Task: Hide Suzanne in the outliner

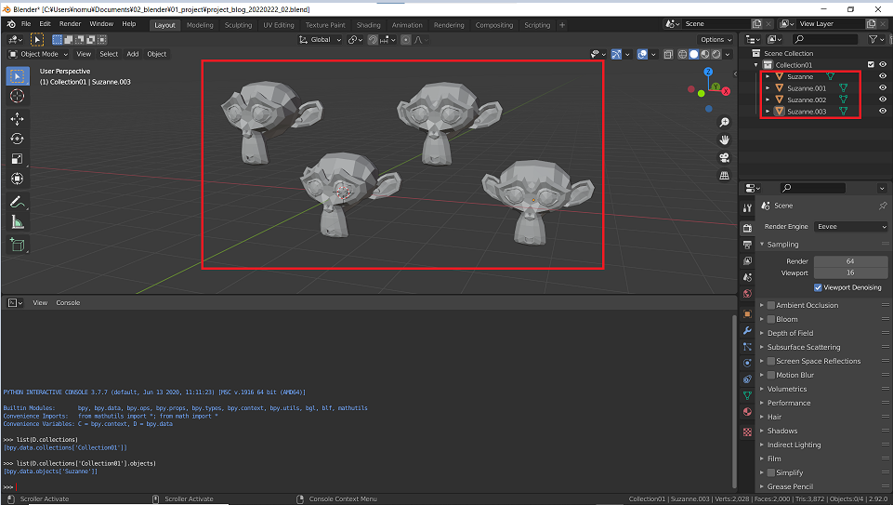Action: (883, 76)
